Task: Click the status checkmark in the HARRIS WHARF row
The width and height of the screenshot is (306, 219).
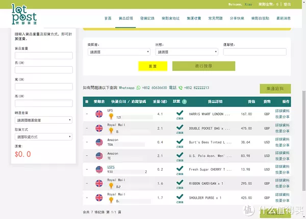Action: pyautogui.click(x=180, y=113)
